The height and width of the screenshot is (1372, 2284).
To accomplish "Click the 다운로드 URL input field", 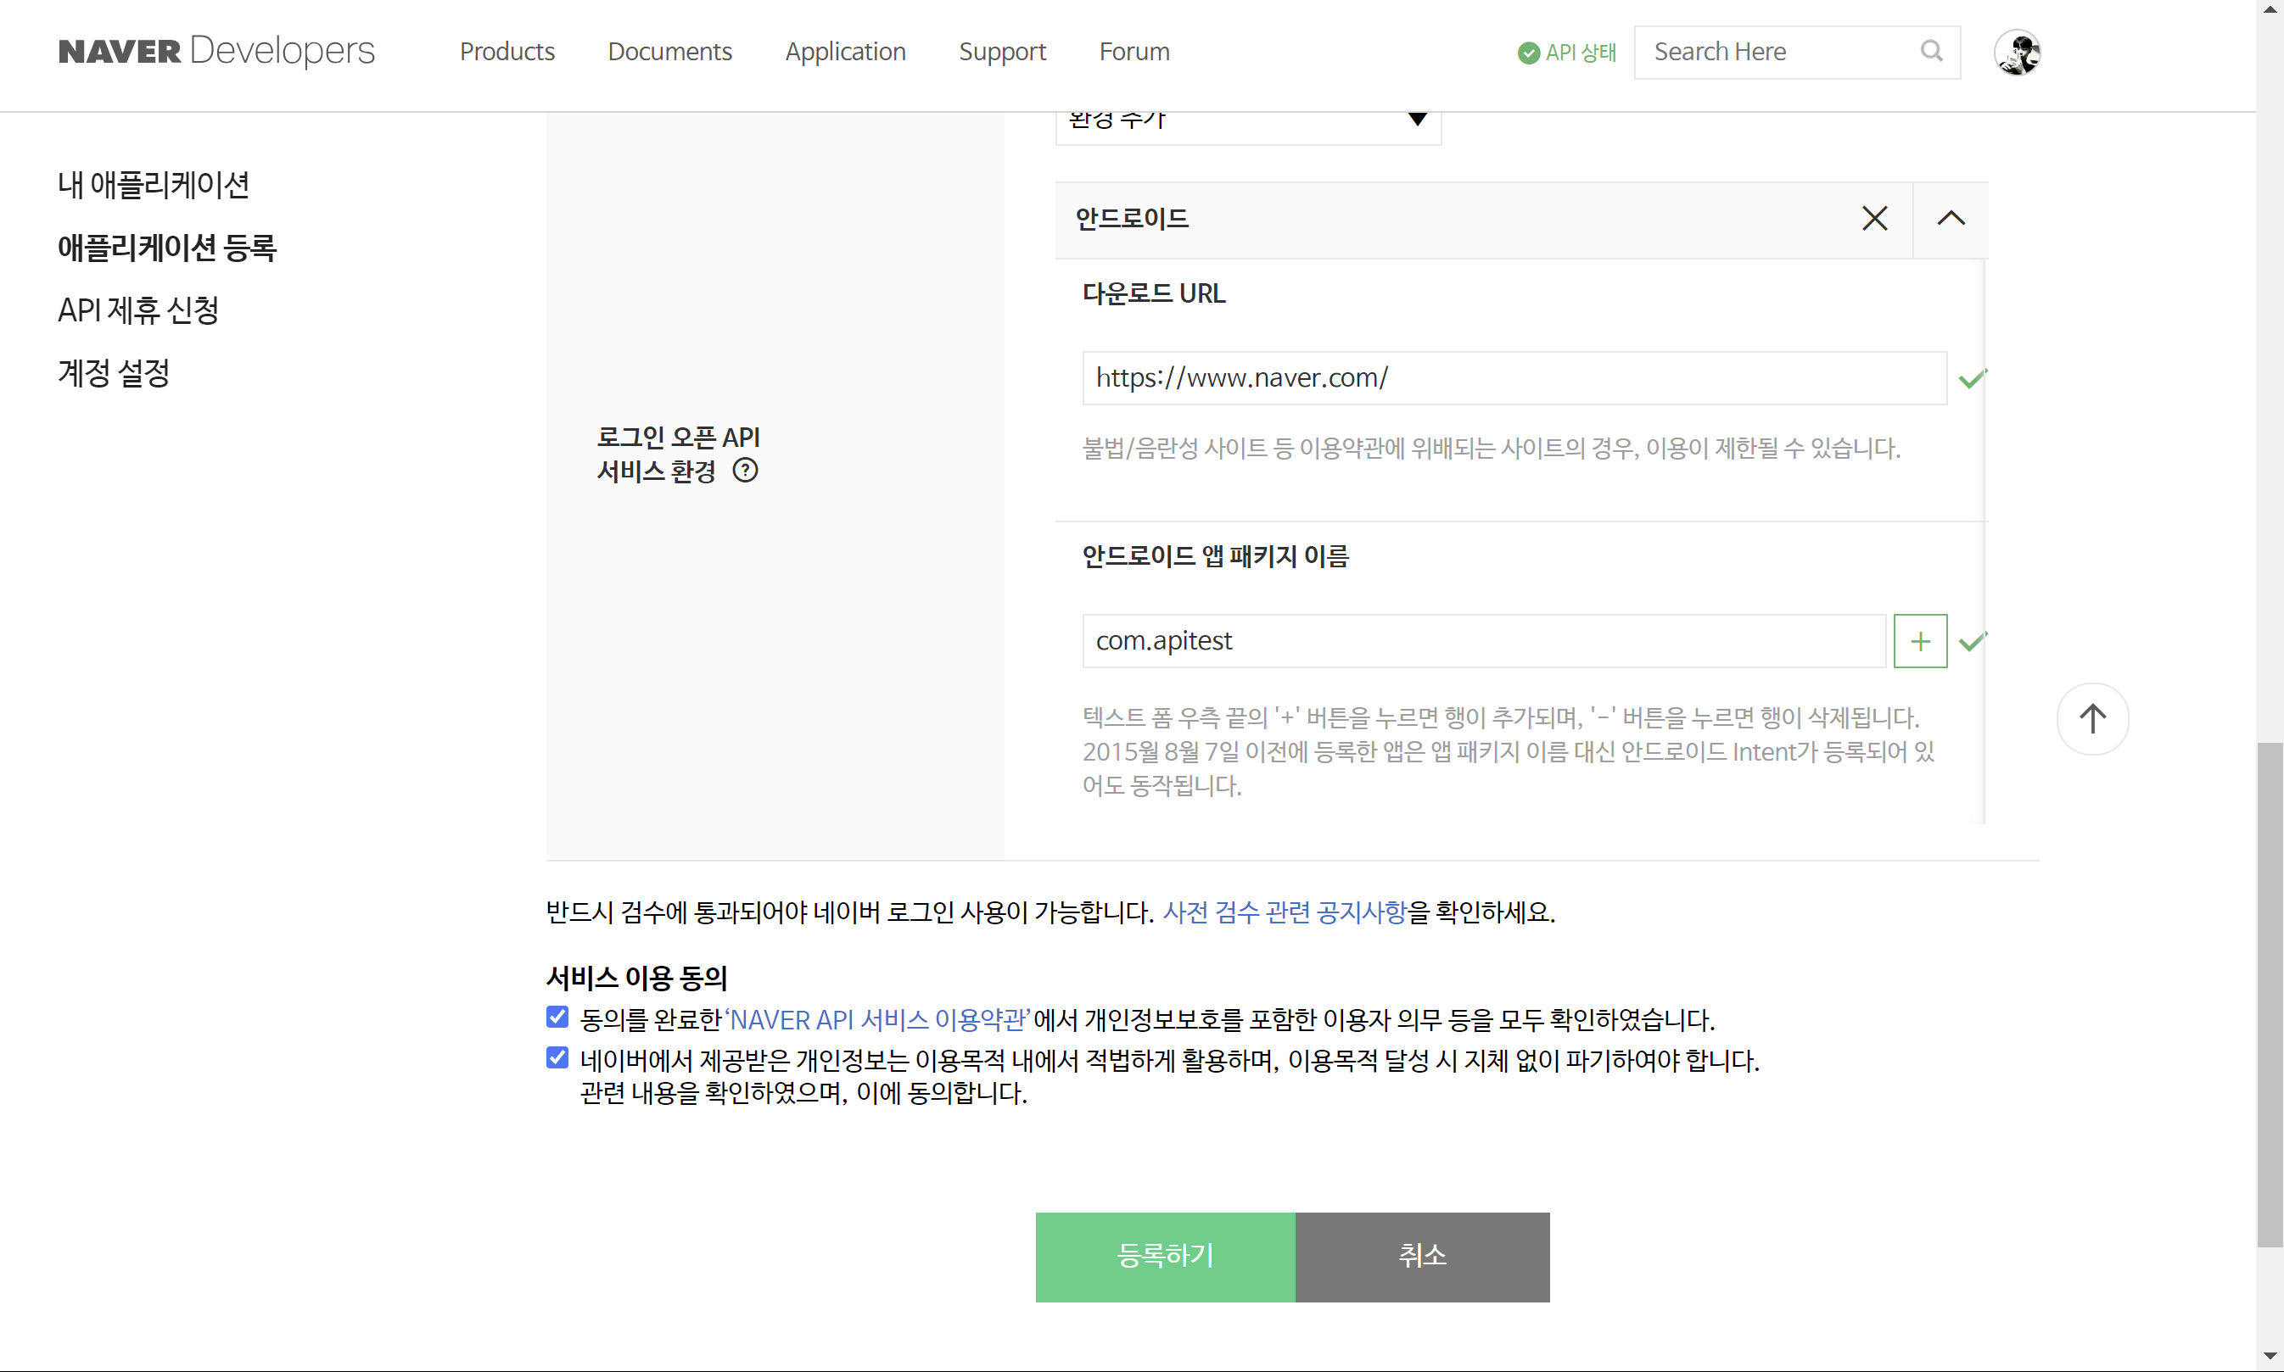I will (1514, 378).
